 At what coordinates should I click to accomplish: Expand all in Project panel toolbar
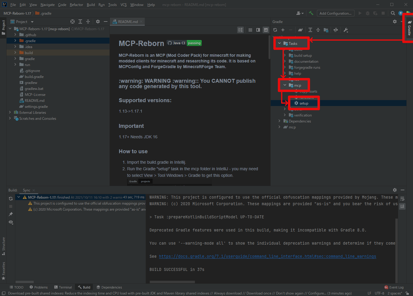[x=80, y=21]
